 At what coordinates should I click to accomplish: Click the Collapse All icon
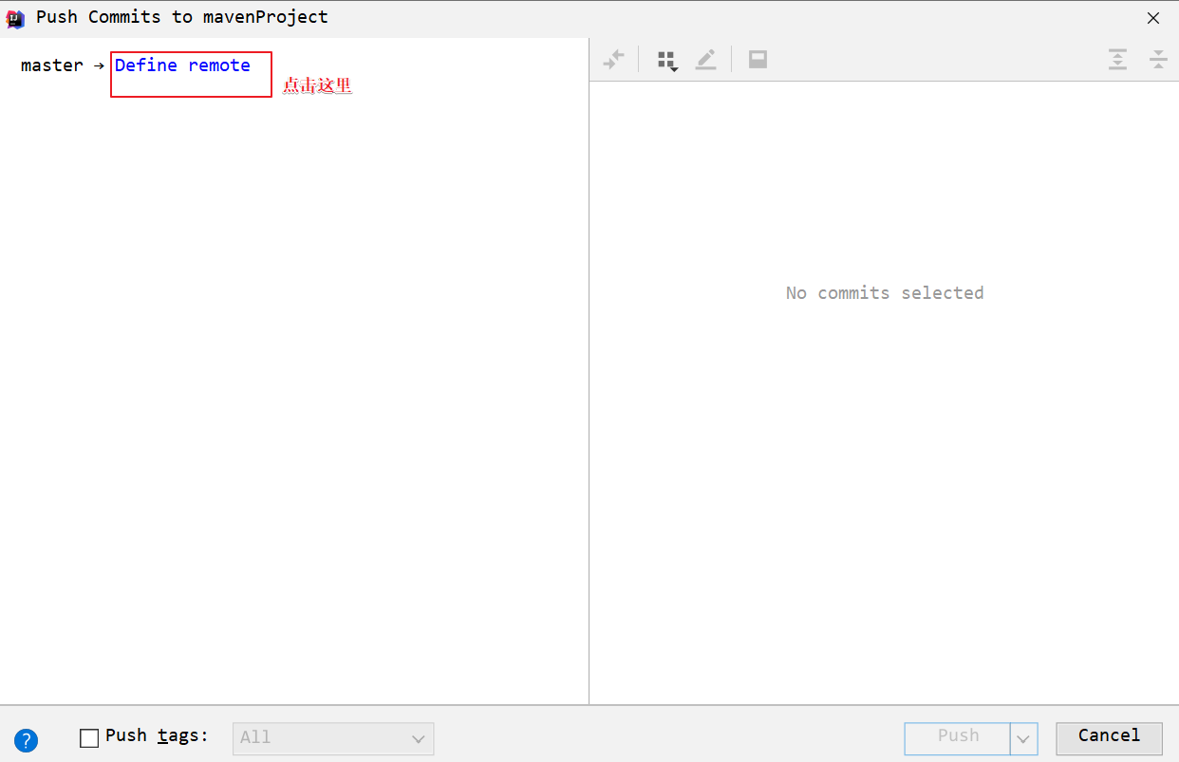(1158, 60)
